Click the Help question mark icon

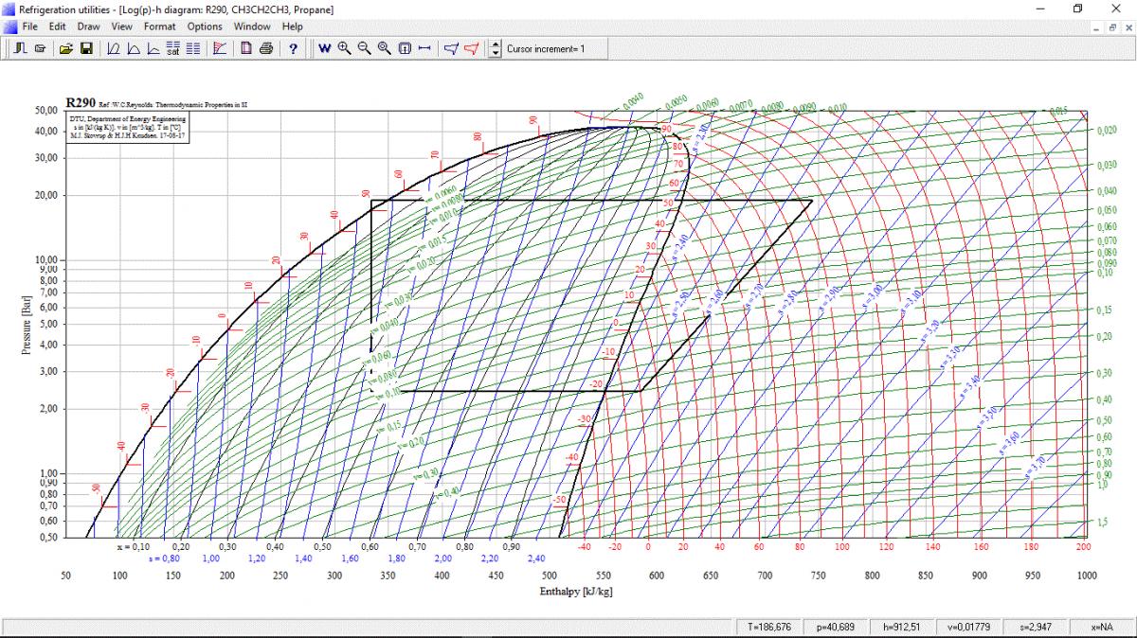pyautogui.click(x=294, y=48)
